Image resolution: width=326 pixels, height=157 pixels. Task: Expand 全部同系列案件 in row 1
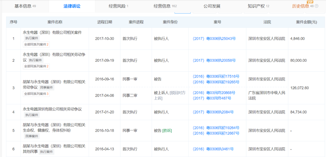coord(36,44)
